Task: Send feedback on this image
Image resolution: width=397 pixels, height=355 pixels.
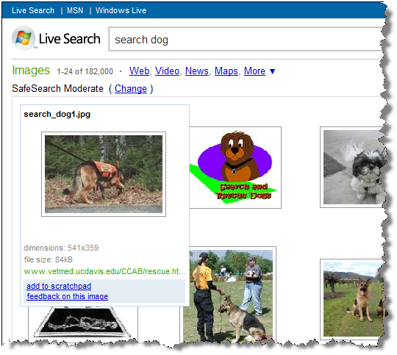Action: 68,296
